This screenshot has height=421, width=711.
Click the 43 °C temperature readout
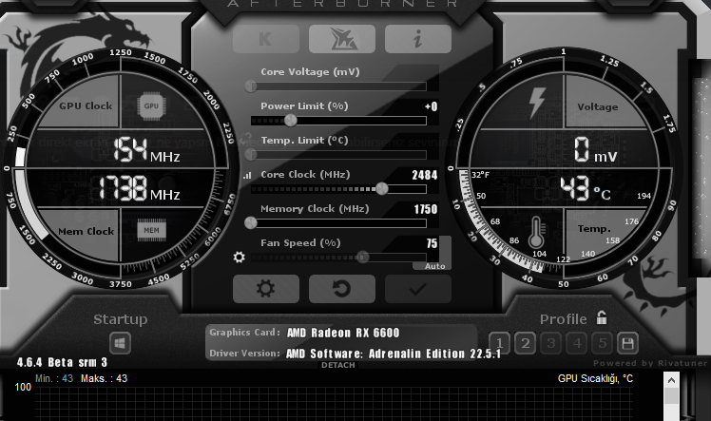pos(586,189)
